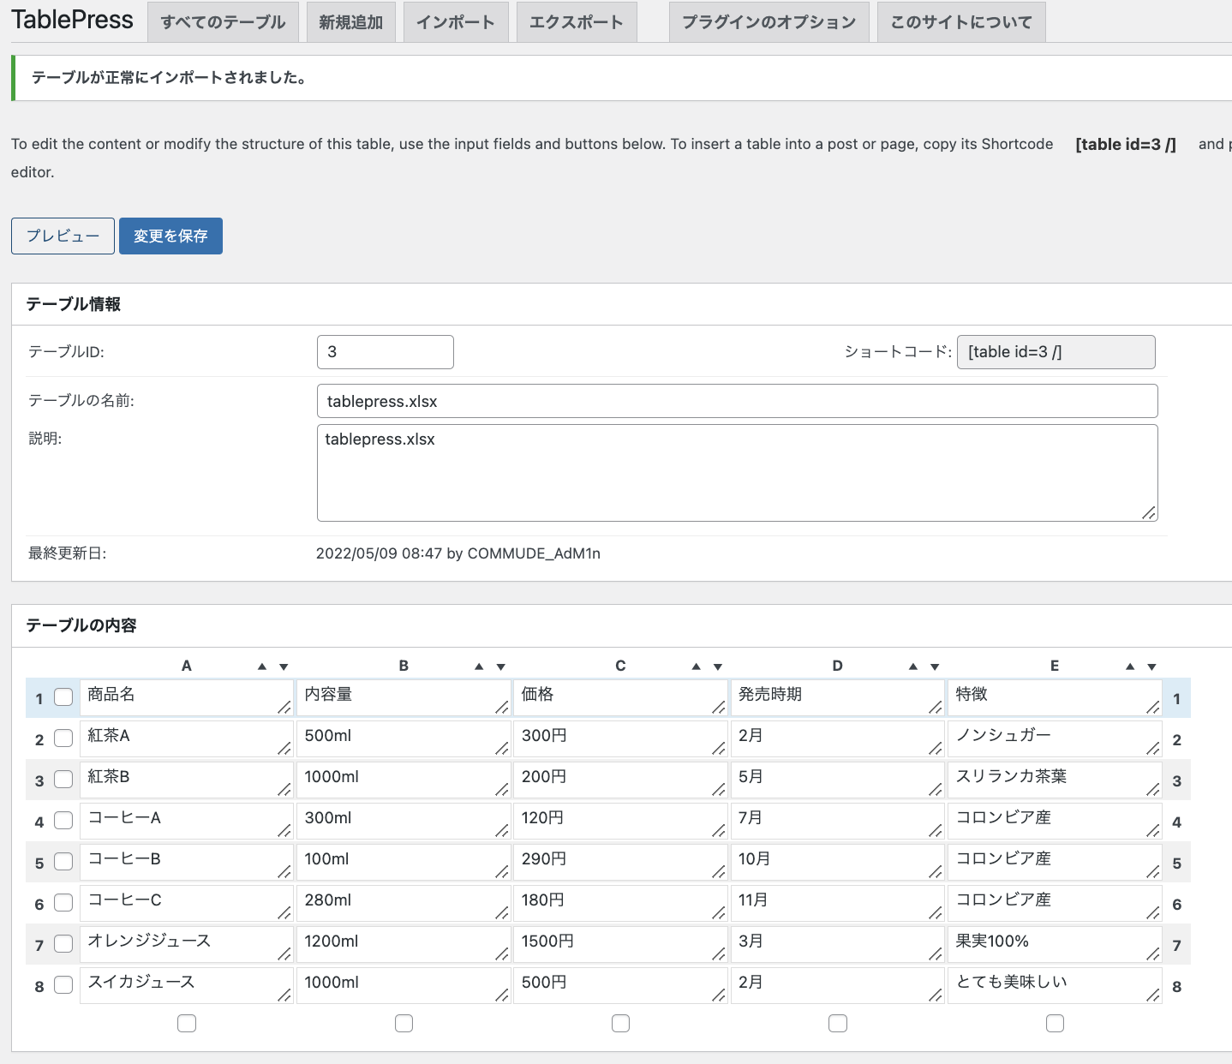Click the TablePress title
Screen dimensions: 1232x1064
73,21
